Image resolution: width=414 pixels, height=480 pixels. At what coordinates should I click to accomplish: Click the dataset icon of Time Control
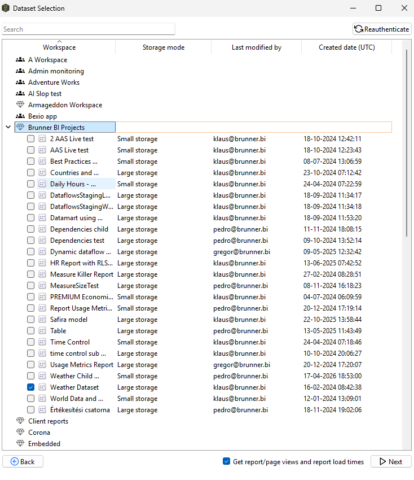click(x=42, y=342)
